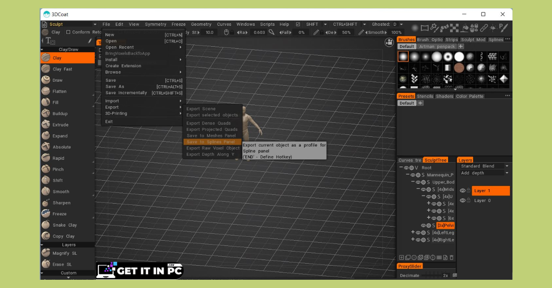Select the Magnify SL tool
552x288 pixels.
click(68, 253)
